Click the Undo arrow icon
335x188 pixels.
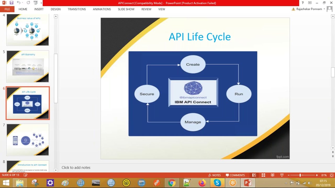coord(18,3)
